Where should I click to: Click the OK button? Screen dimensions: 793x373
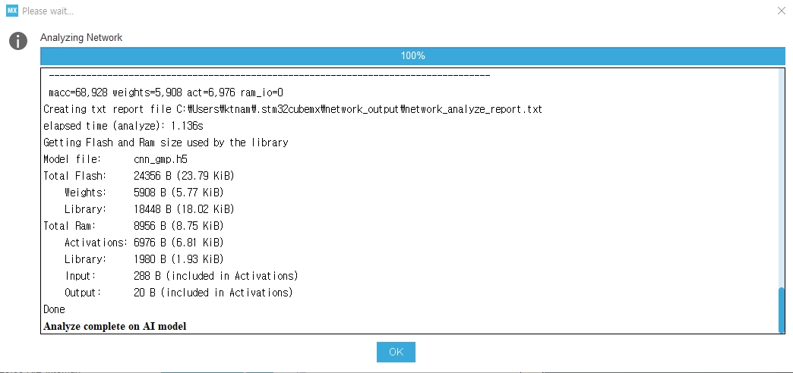[x=396, y=352]
